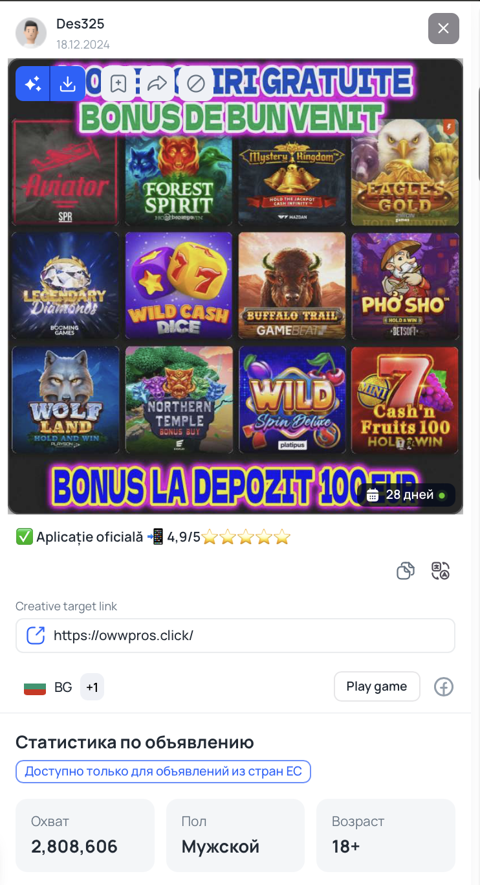The height and width of the screenshot is (885, 480).
Task: Translate the ad text with translate icon
Action: click(x=441, y=571)
